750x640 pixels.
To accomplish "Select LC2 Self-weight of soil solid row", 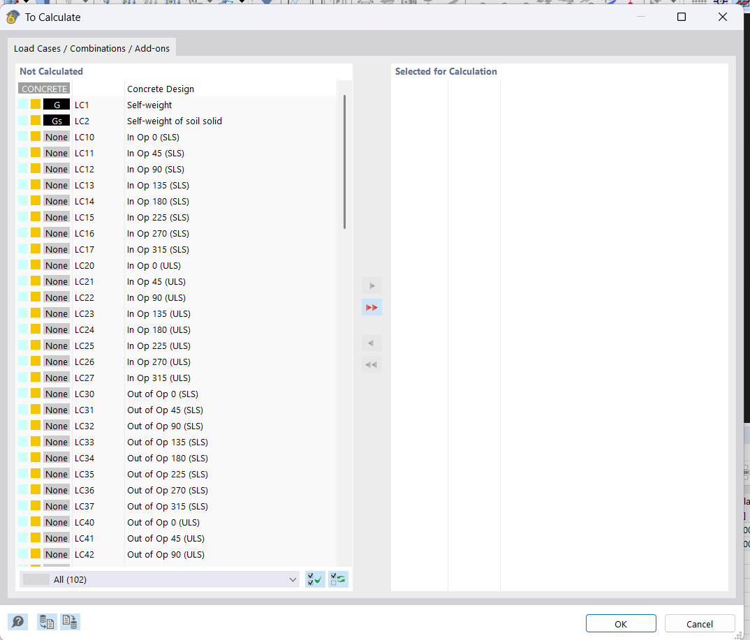I will [174, 121].
